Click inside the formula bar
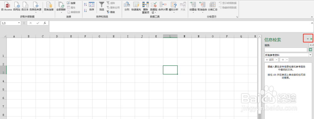 coord(180,26)
